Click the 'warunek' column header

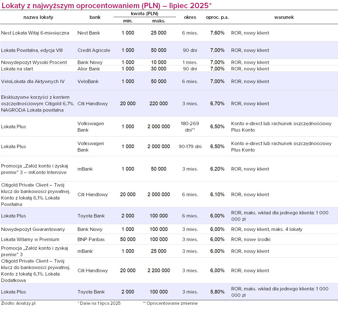[284, 17]
